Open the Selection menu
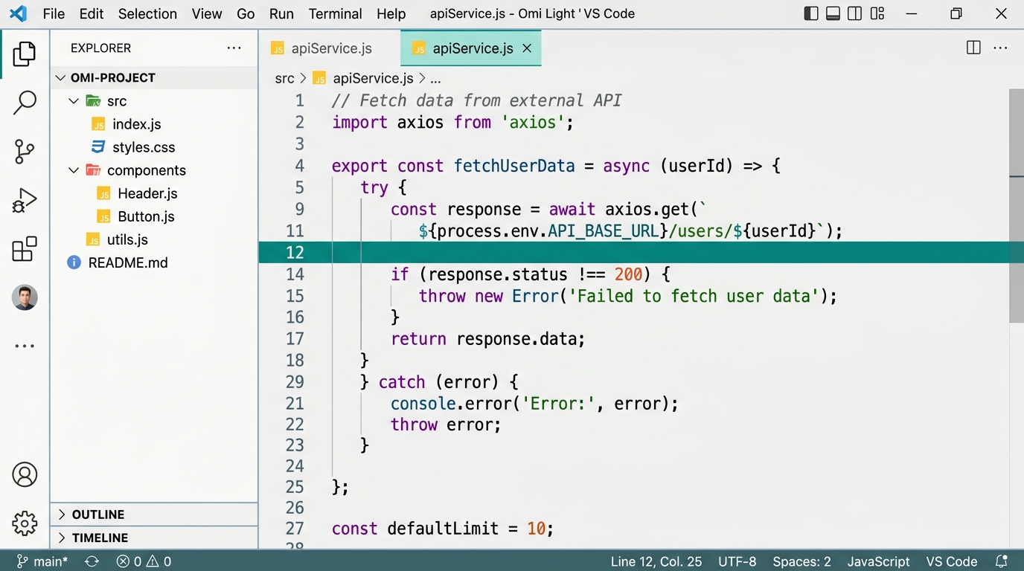1024x571 pixels. 147,13
